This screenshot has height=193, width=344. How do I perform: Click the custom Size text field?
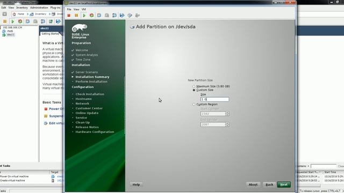click(214, 99)
